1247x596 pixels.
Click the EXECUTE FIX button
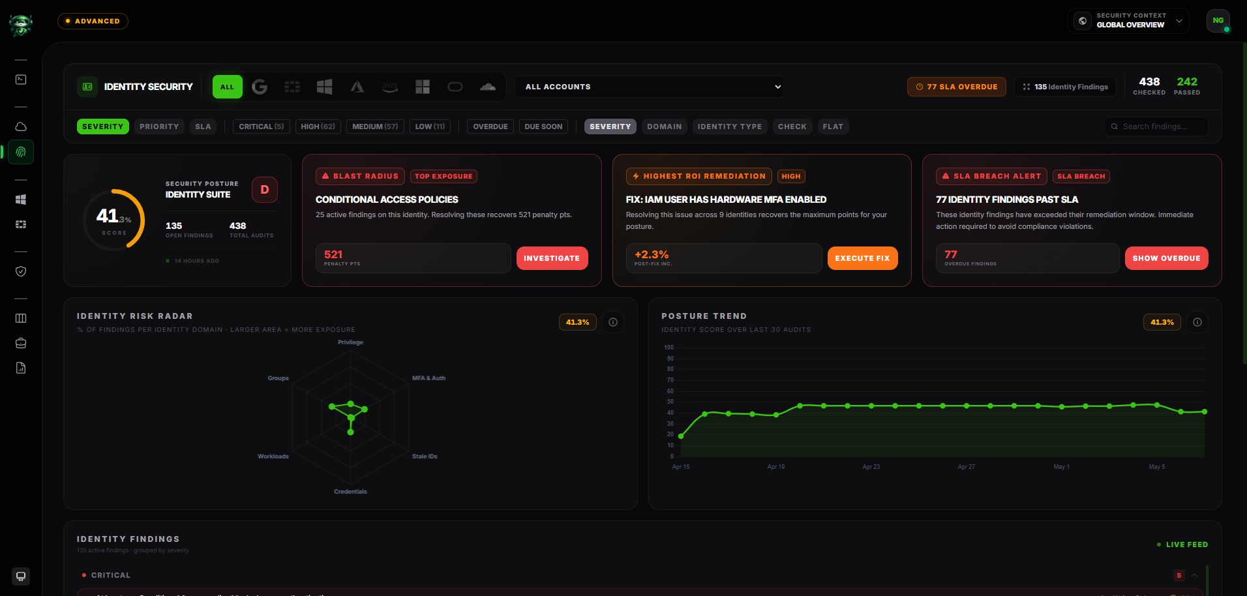[863, 258]
